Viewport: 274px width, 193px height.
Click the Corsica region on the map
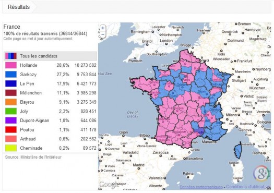pos(237,150)
